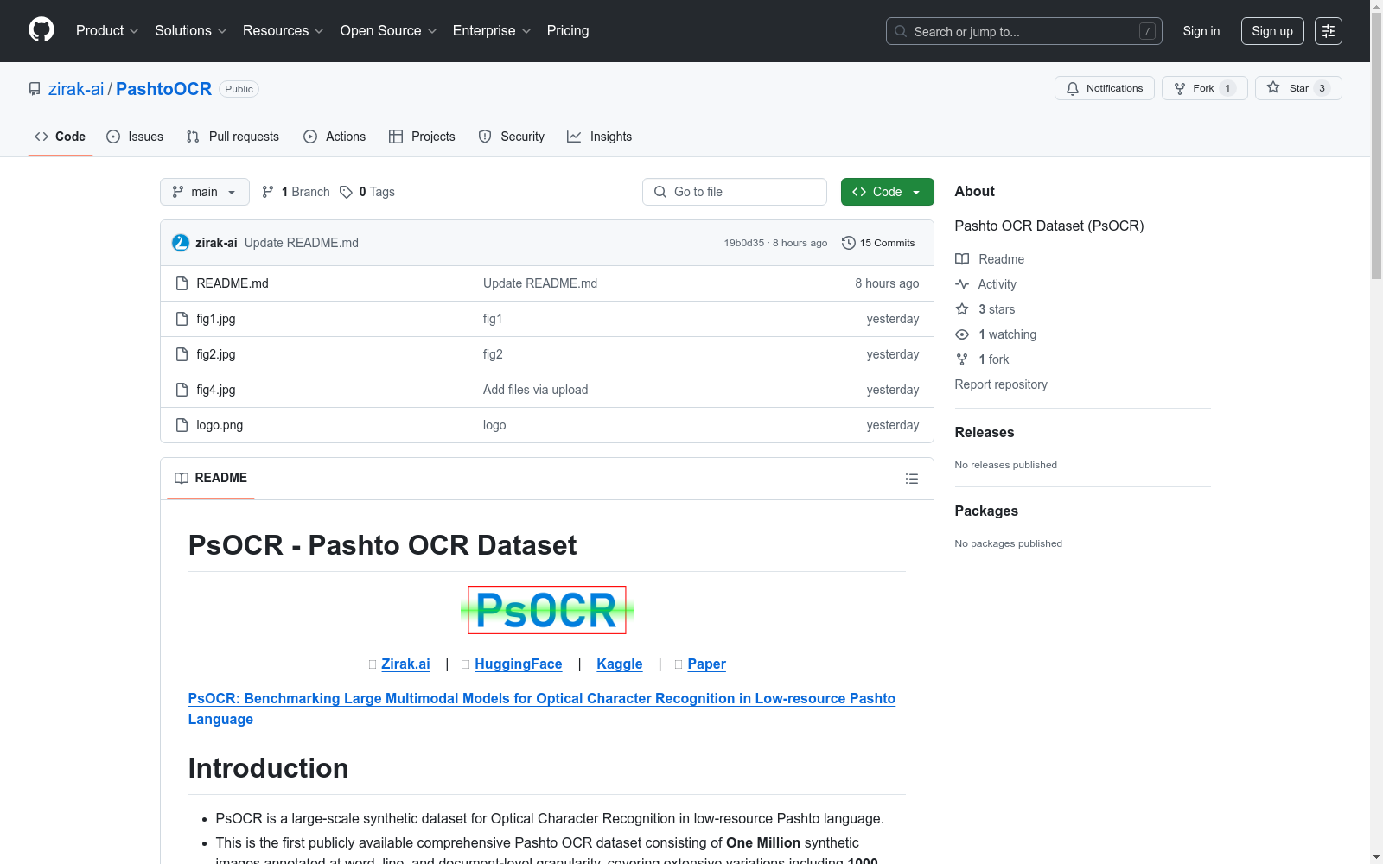This screenshot has width=1383, height=864.
Task: Open the Pull requests tab
Action: [x=233, y=137]
